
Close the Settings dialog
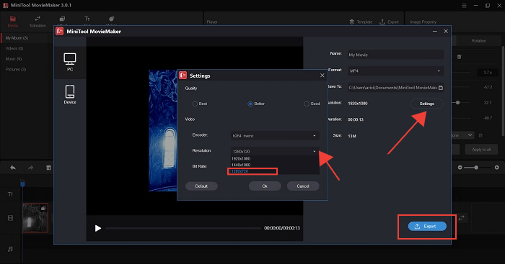click(x=322, y=76)
